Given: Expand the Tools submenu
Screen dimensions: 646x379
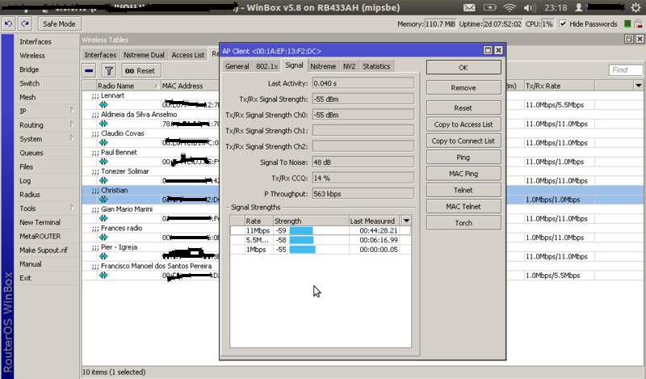Looking at the screenshot, I should [72, 208].
